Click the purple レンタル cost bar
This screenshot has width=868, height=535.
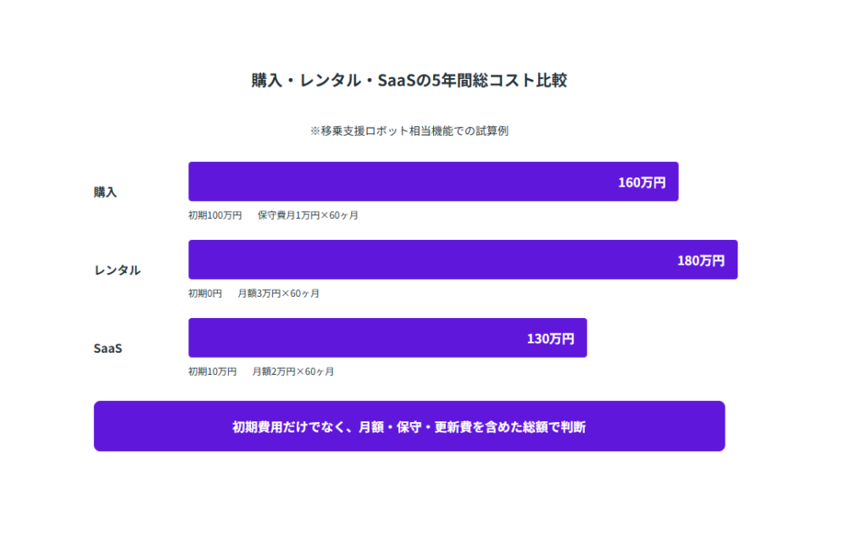pyautogui.click(x=424, y=259)
